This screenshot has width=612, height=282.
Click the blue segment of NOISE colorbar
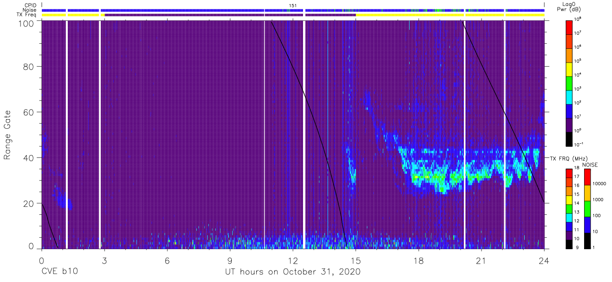pos(587,224)
